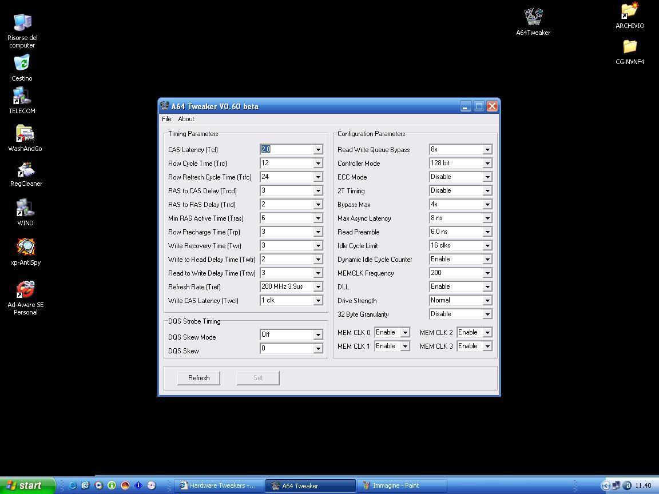
Task: Open Read to Write Delay Time (Trtw) dropdown
Action: 318,273
